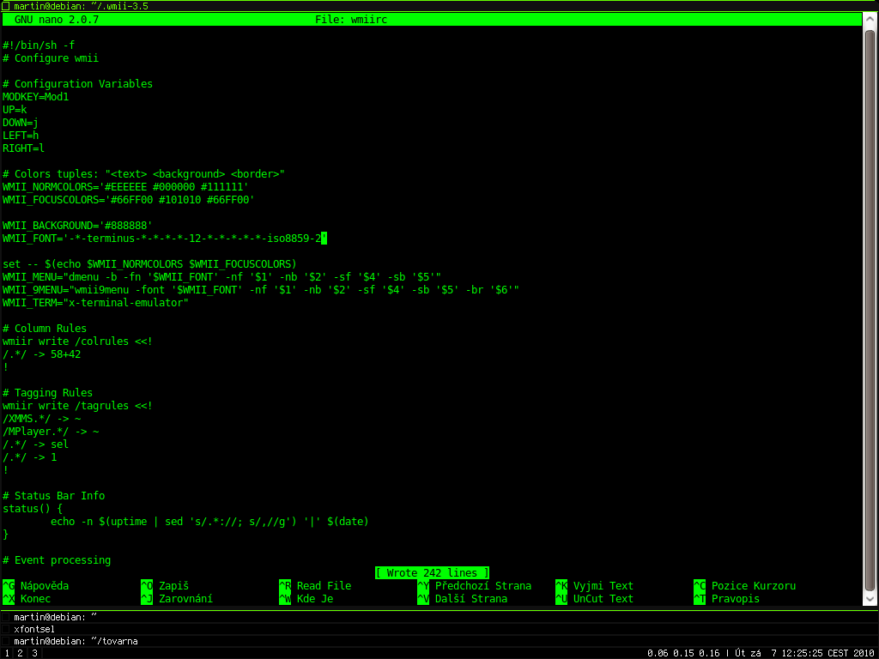Click the 'RIGHT=l' line
This screenshot has width=879, height=659.
[23, 148]
